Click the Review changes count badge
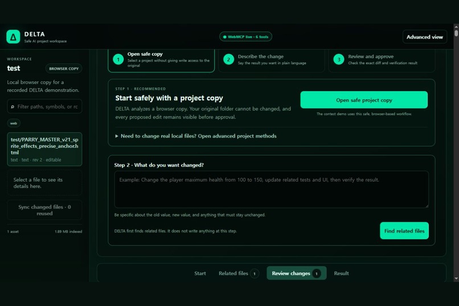 (317, 274)
